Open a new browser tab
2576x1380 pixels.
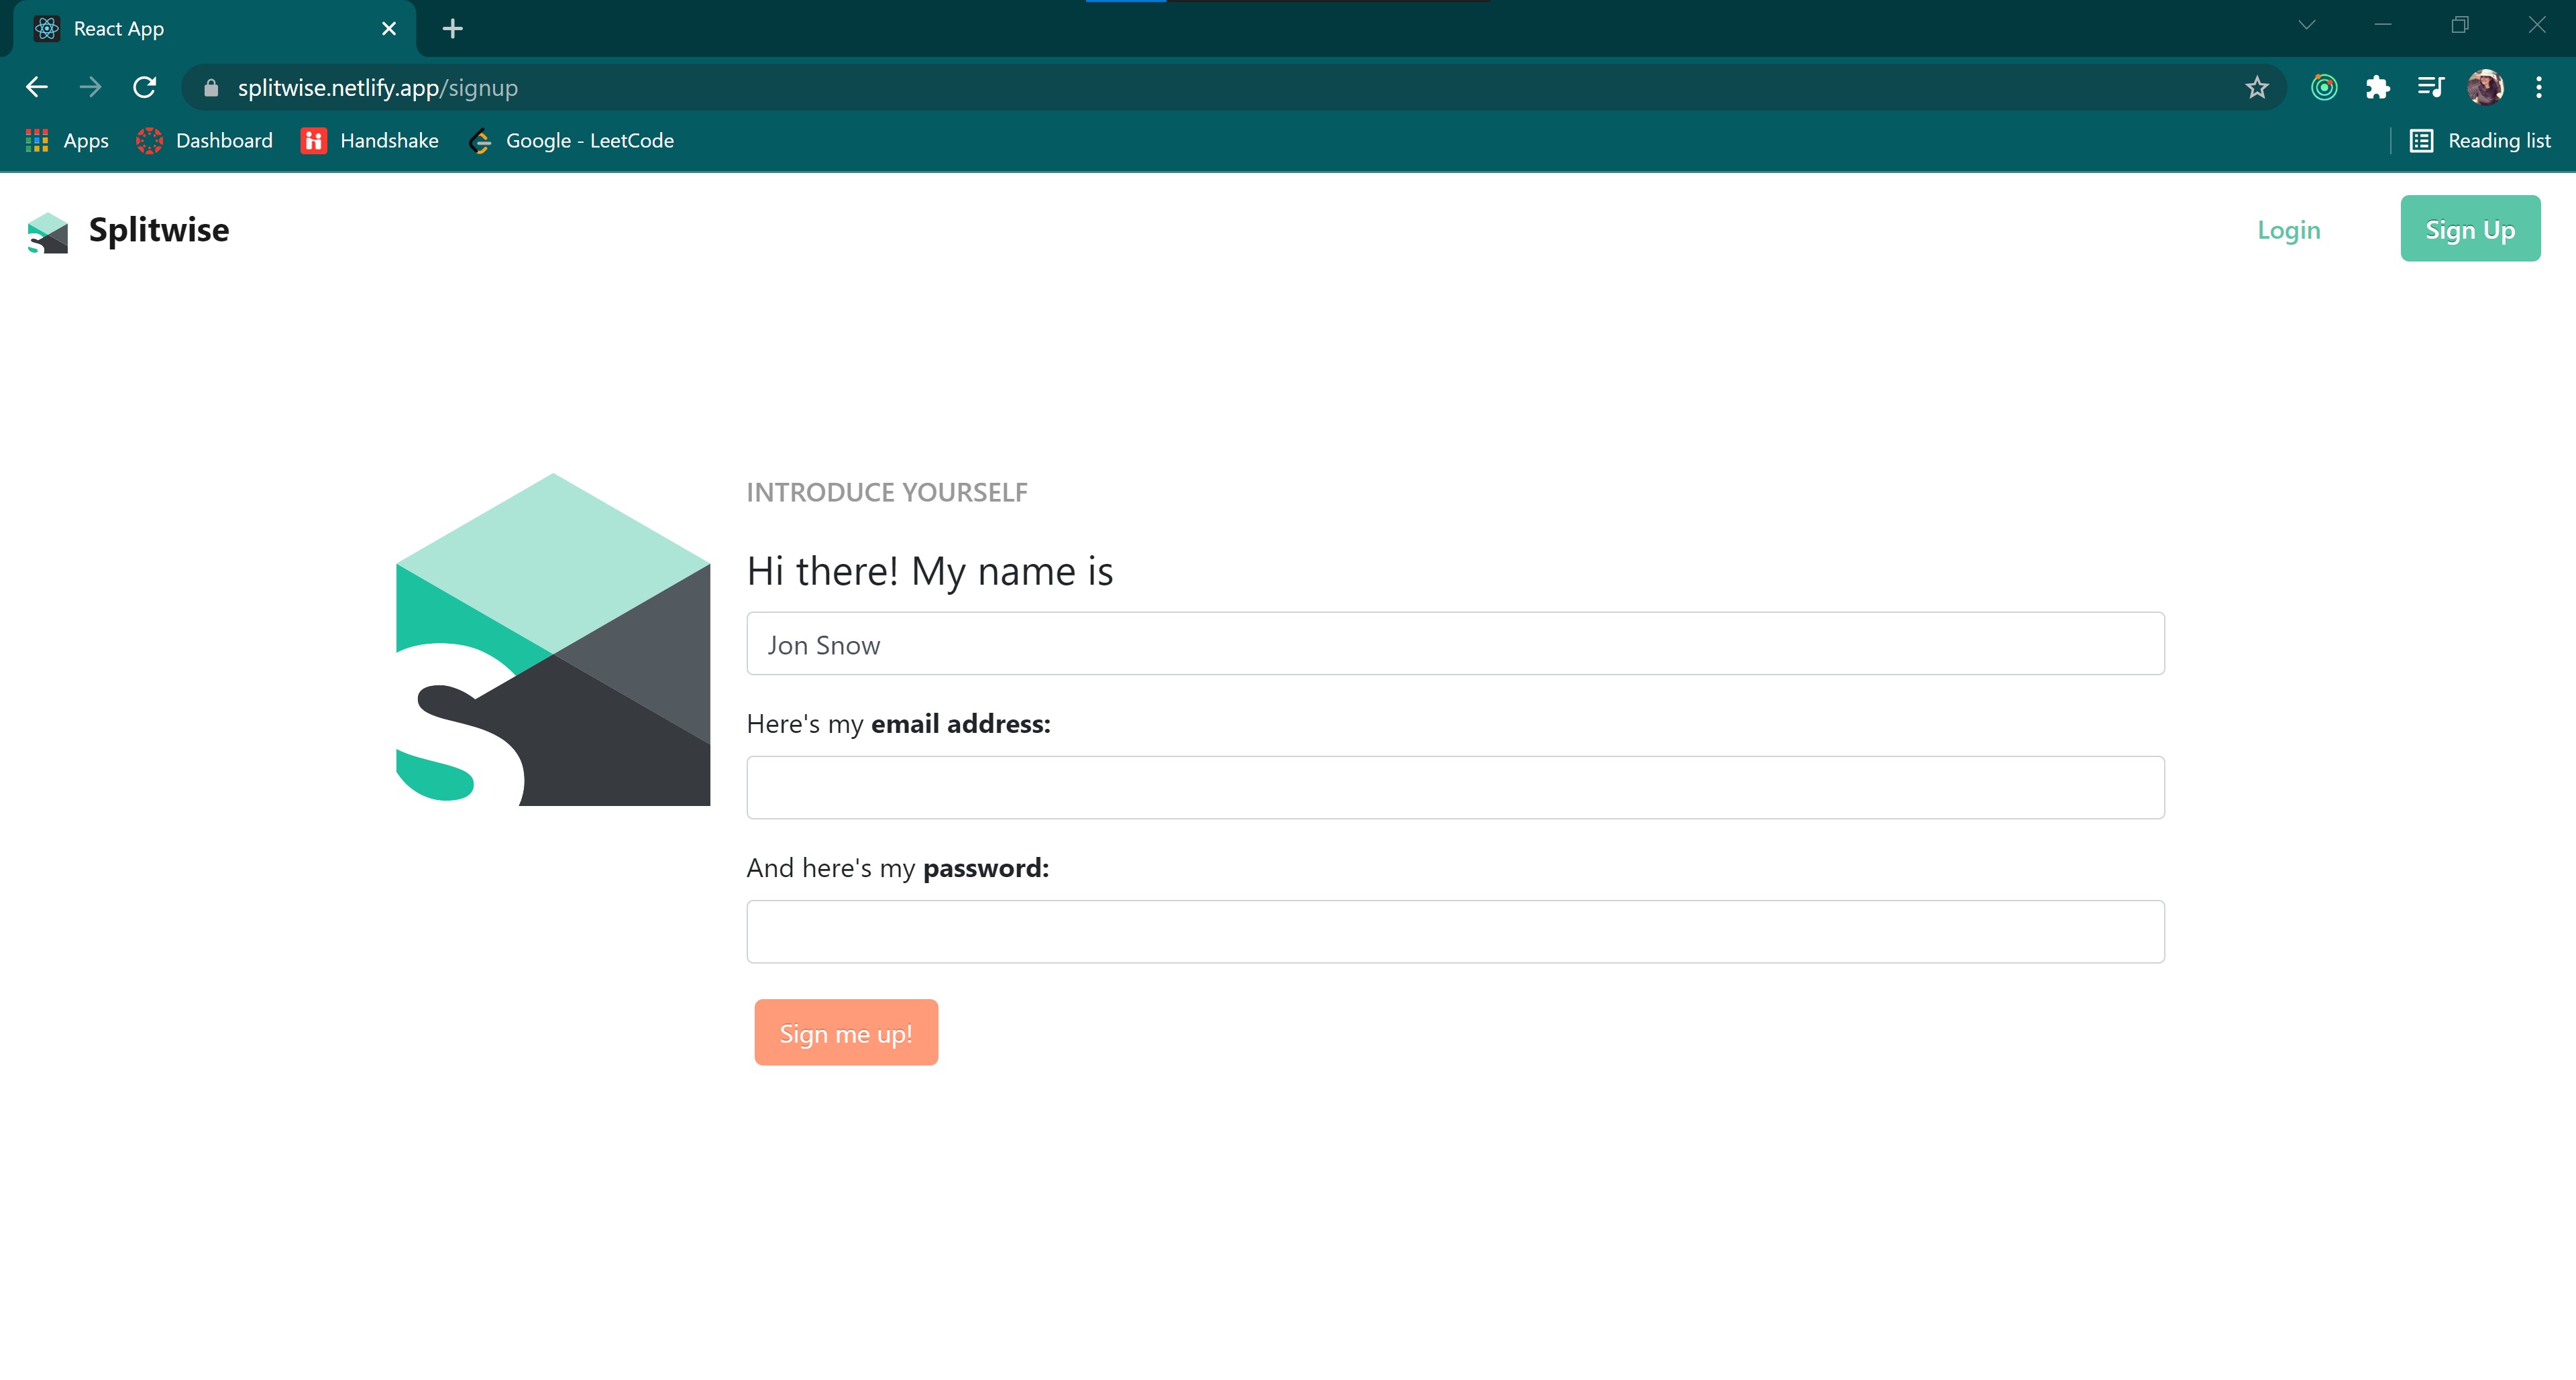tap(452, 29)
